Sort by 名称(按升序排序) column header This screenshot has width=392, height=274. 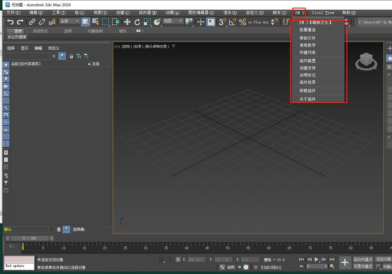click(50, 64)
